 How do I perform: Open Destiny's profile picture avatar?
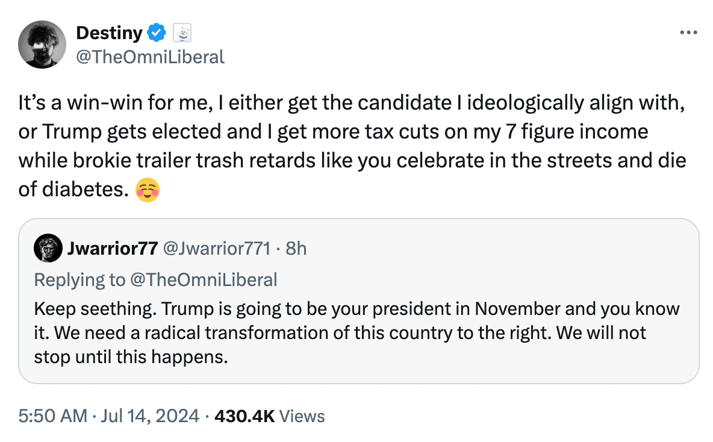(x=42, y=45)
